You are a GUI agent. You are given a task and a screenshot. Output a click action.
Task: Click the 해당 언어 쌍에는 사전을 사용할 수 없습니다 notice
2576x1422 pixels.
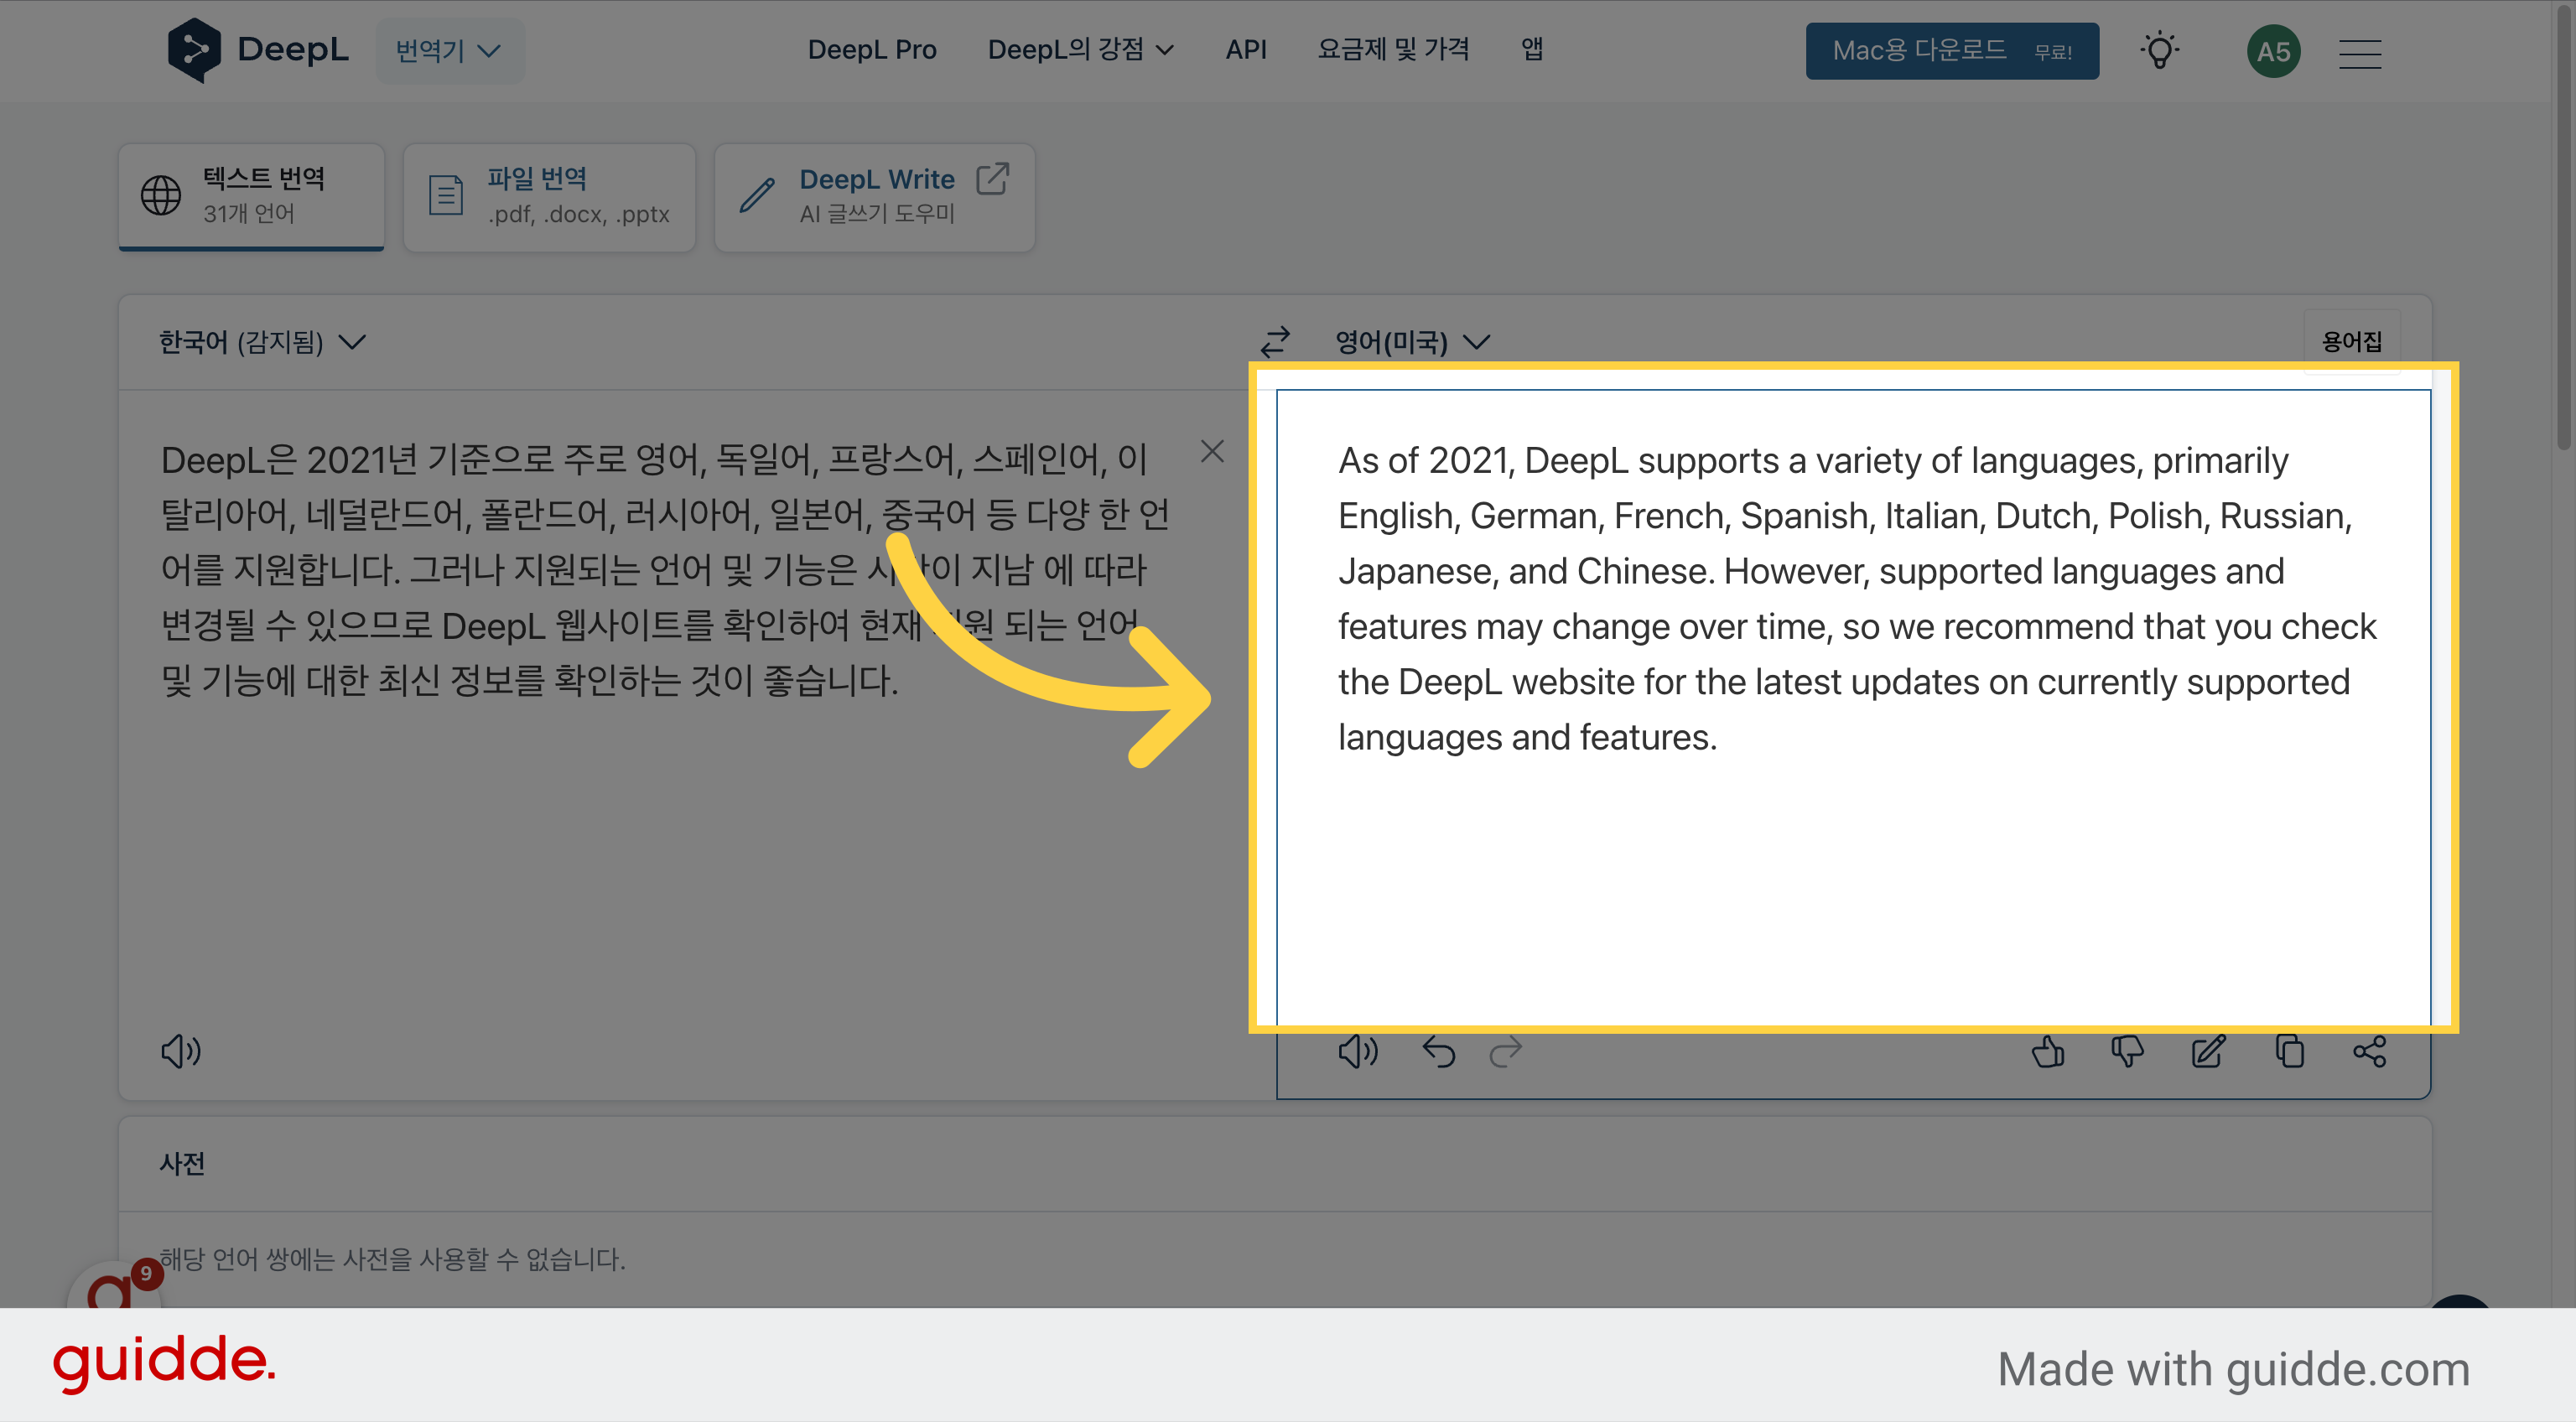[x=392, y=1259]
